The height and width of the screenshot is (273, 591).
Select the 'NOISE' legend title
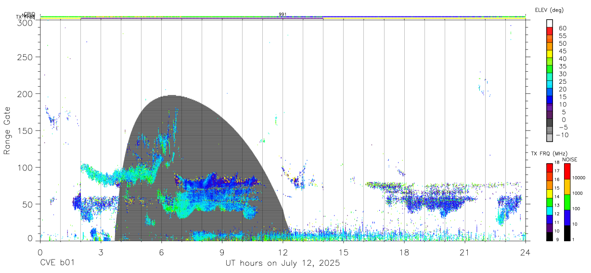[570, 159]
